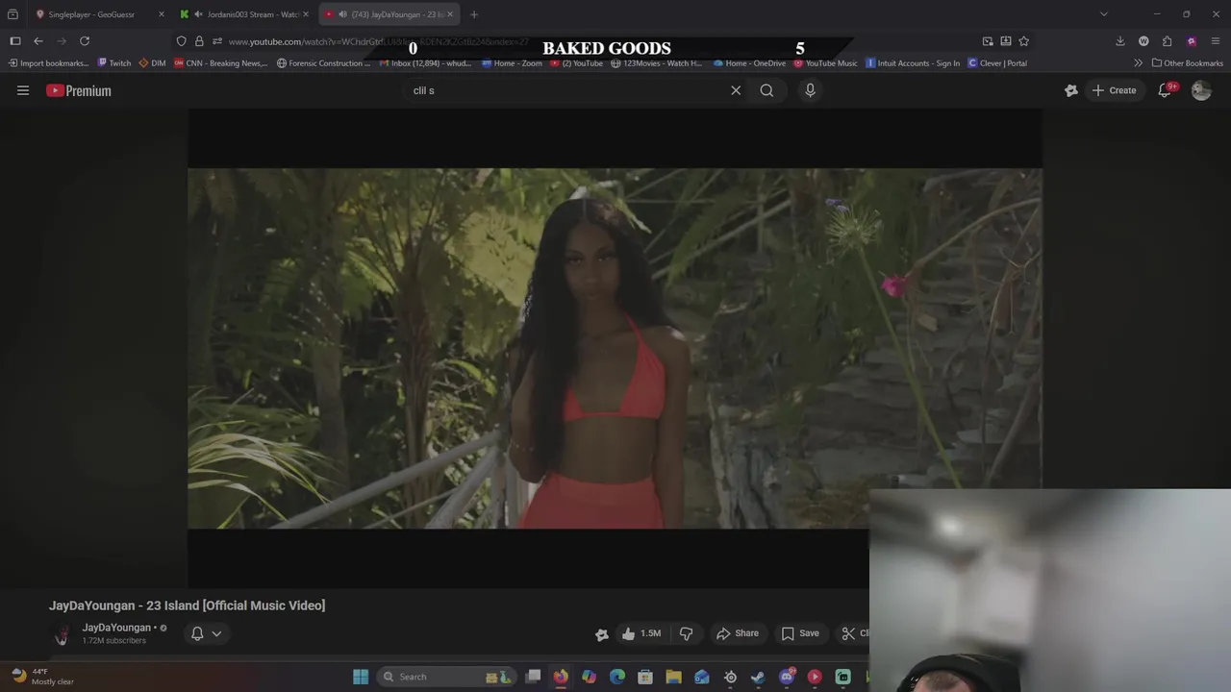The width and height of the screenshot is (1231, 692).
Task: Open YouTube notifications bell
Action: click(x=1165, y=90)
